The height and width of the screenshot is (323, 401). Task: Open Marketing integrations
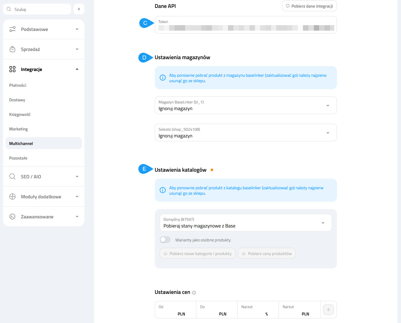(x=19, y=129)
